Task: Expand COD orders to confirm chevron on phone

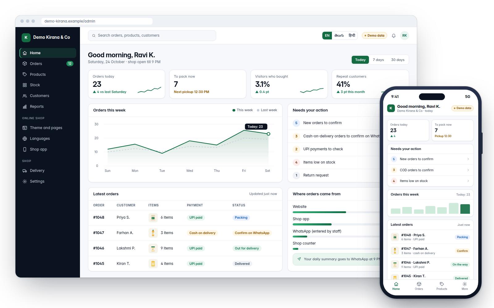Action: [468, 170]
